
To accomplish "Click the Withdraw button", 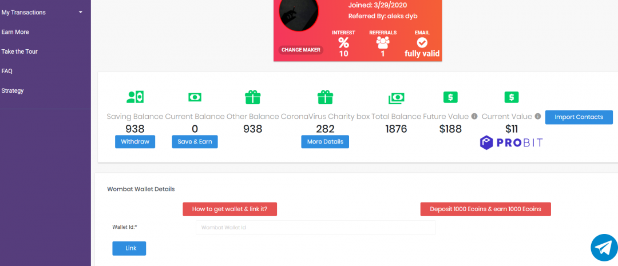I will pyautogui.click(x=135, y=142).
